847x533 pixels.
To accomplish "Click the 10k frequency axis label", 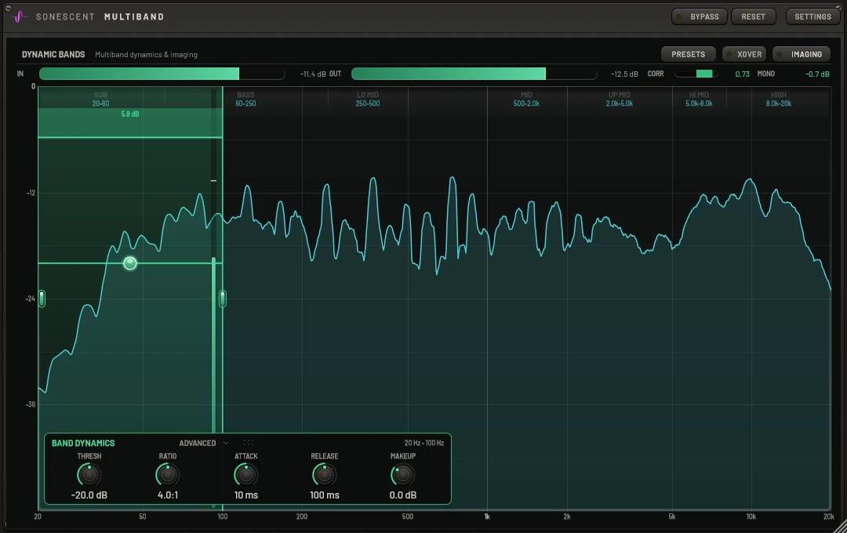I will click(751, 517).
